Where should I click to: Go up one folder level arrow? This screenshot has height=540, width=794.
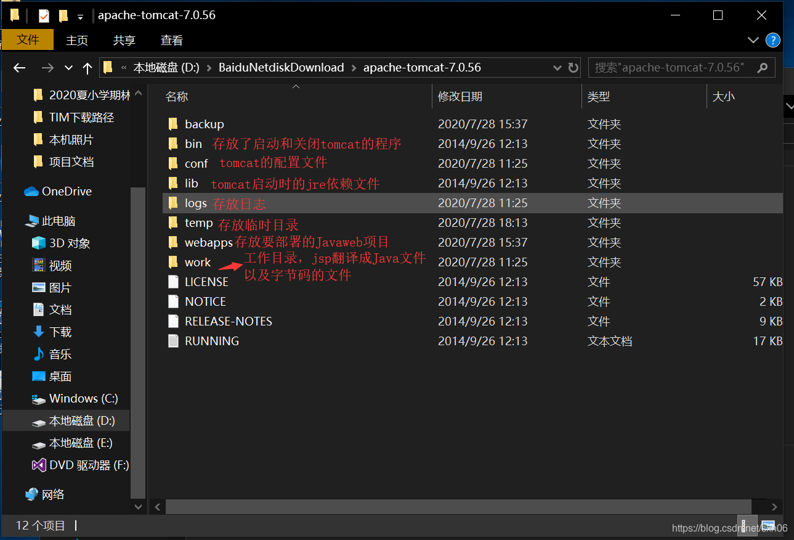point(87,68)
